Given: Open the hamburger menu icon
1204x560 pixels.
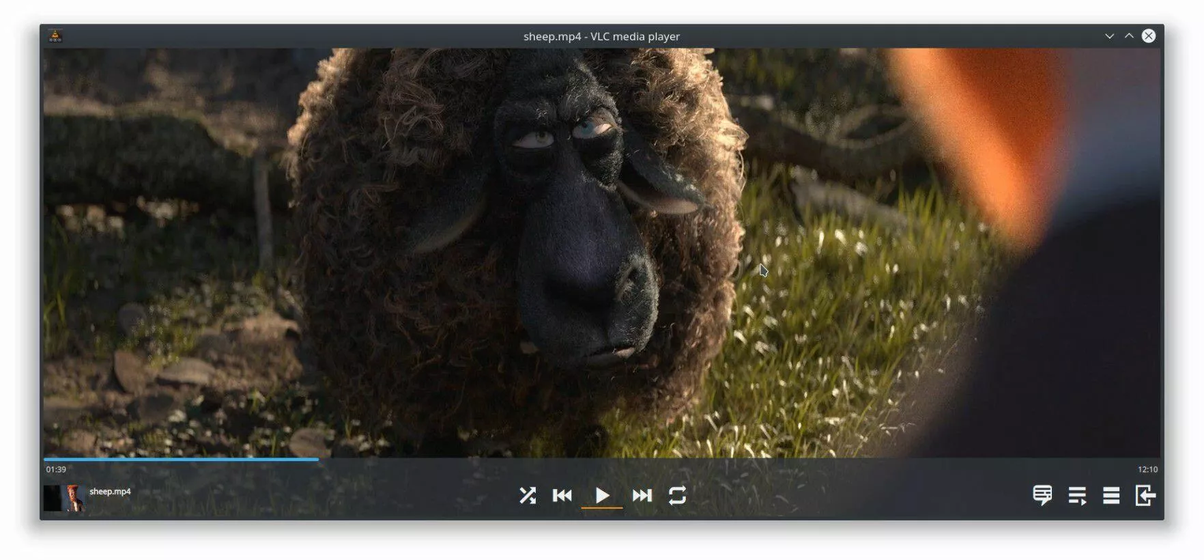Looking at the screenshot, I should tap(1111, 495).
